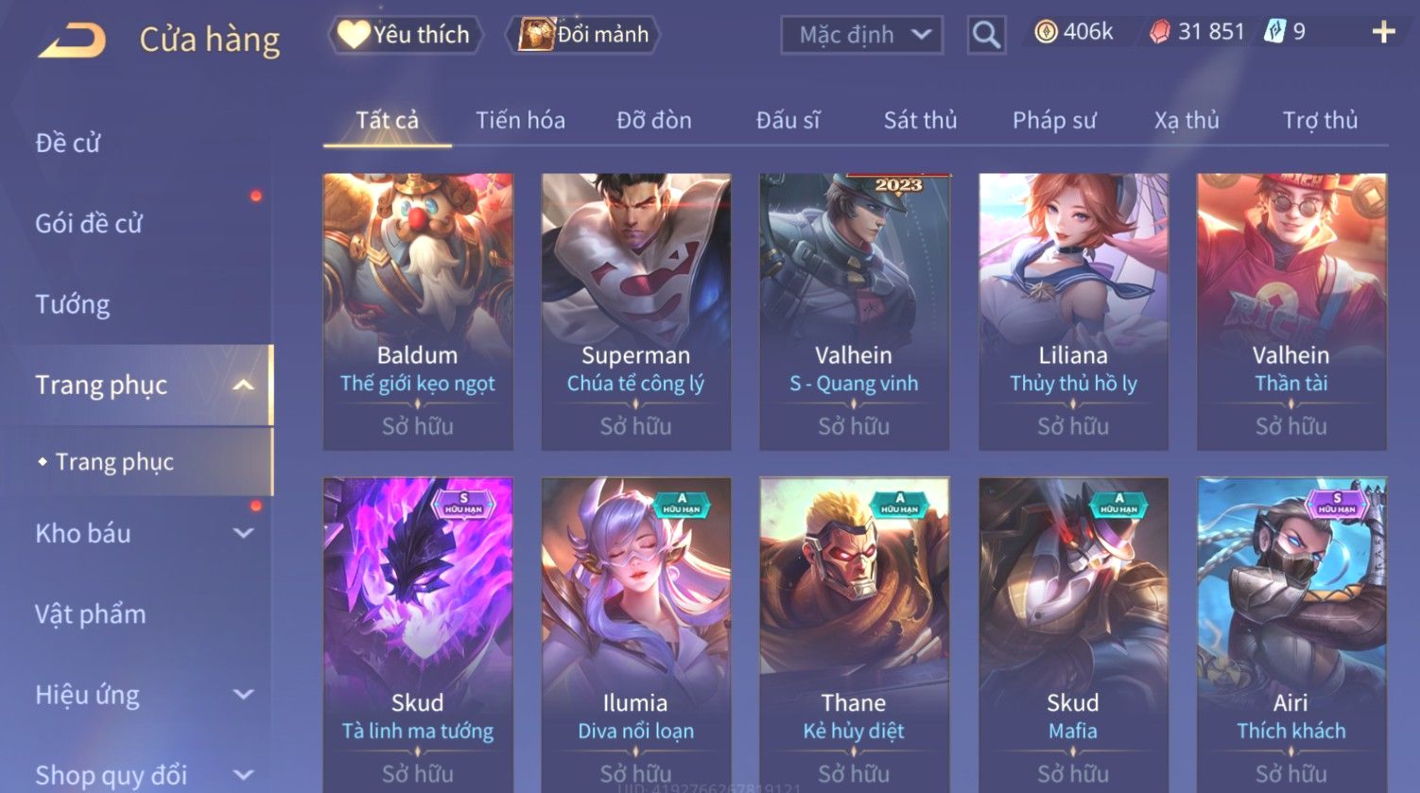Expand the Hiệu ứng sidebar section
This screenshot has width=1420, height=793.
click(x=243, y=695)
